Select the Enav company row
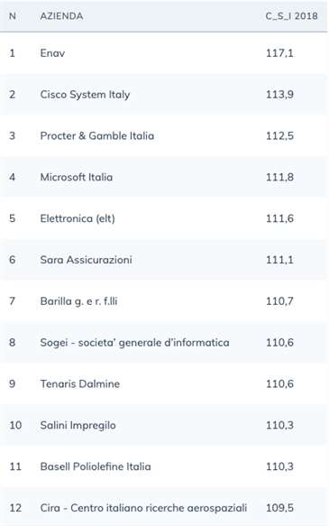Viewport: 329px width, 526px height. [x=163, y=53]
